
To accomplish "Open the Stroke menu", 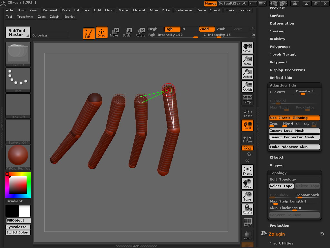I will coord(229,10).
